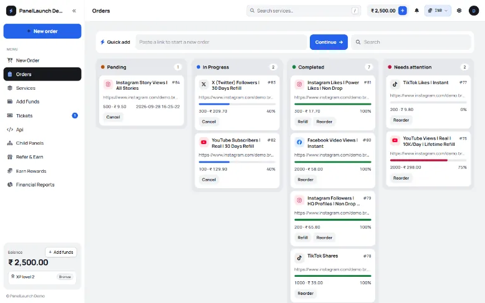Click the PanelLaunch lightning logo icon
This screenshot has height=303, width=485.
click(x=11, y=11)
